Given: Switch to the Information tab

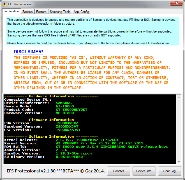Looking at the screenshot, I should pyautogui.click(x=12, y=11).
